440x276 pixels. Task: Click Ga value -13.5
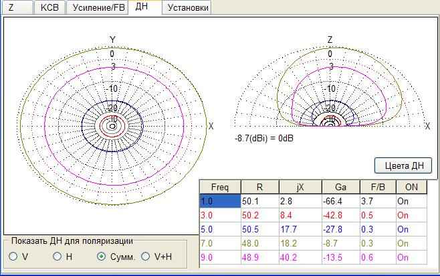click(340, 257)
